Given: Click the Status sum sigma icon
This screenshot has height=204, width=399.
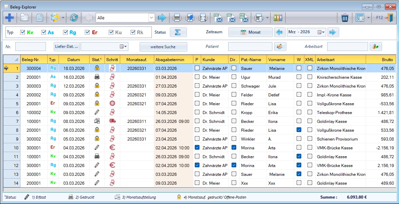Looking at the screenshot, I should (178, 32).
